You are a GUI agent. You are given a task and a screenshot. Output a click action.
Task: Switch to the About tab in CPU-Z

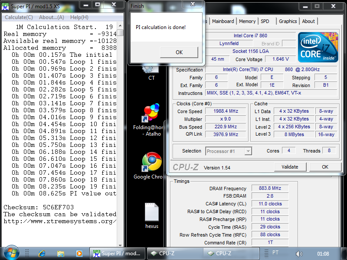(x=308, y=21)
